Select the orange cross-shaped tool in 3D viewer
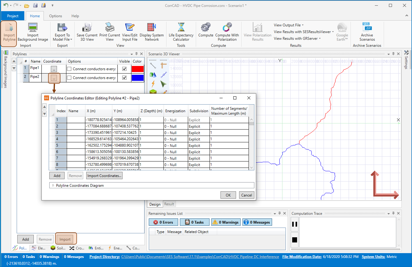The height and width of the screenshot is (267, 412). [163, 66]
